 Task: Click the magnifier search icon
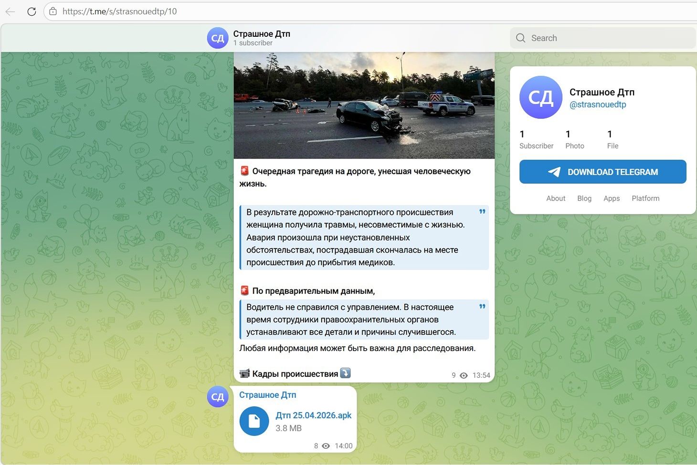coord(521,38)
